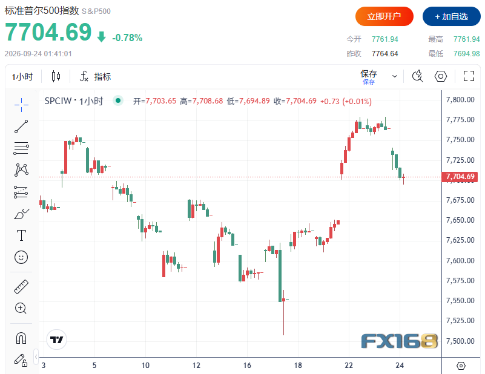Click the 7,704.69 price label on axis
Image resolution: width=485 pixels, height=374 pixels.
[460, 177]
